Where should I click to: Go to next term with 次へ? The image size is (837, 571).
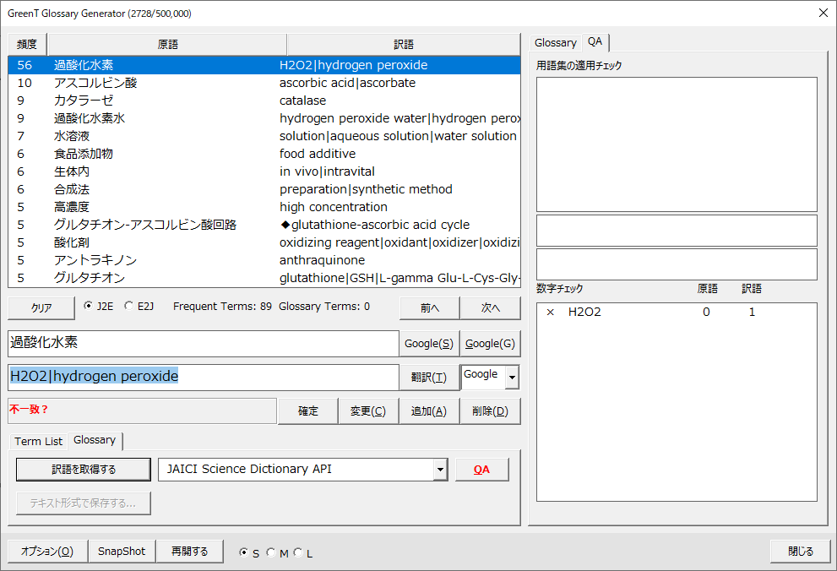(490, 308)
